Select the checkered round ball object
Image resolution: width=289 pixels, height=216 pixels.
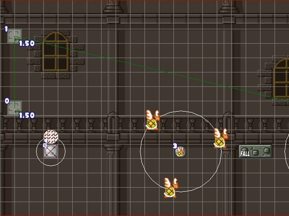pyautogui.click(x=51, y=137)
